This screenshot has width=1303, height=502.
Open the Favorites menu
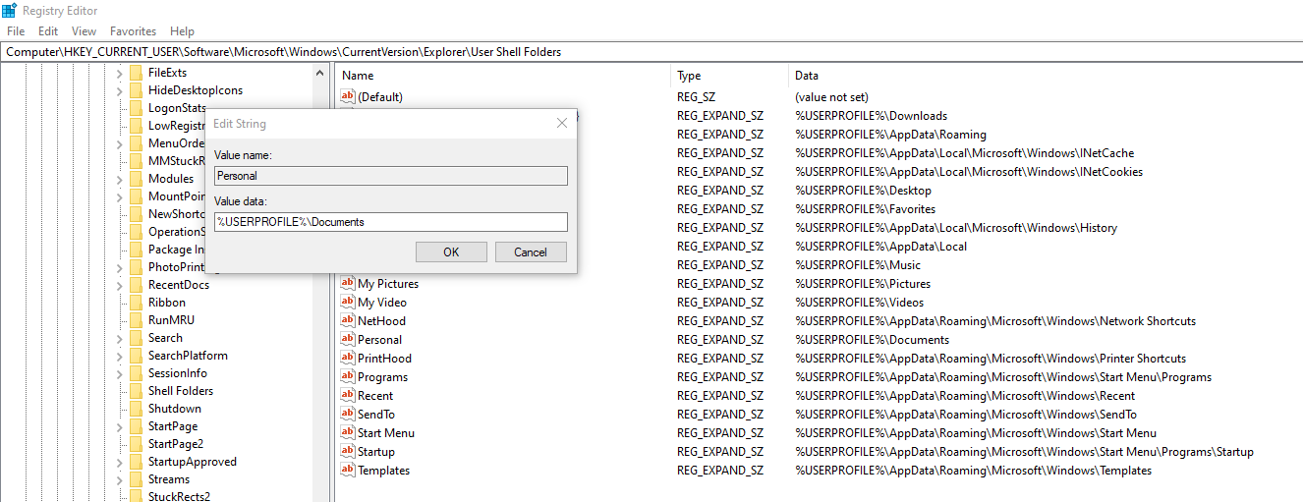tap(133, 31)
